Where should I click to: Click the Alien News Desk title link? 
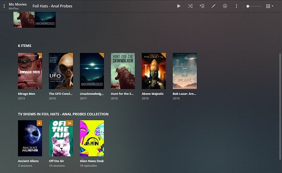pyautogui.click(x=92, y=161)
